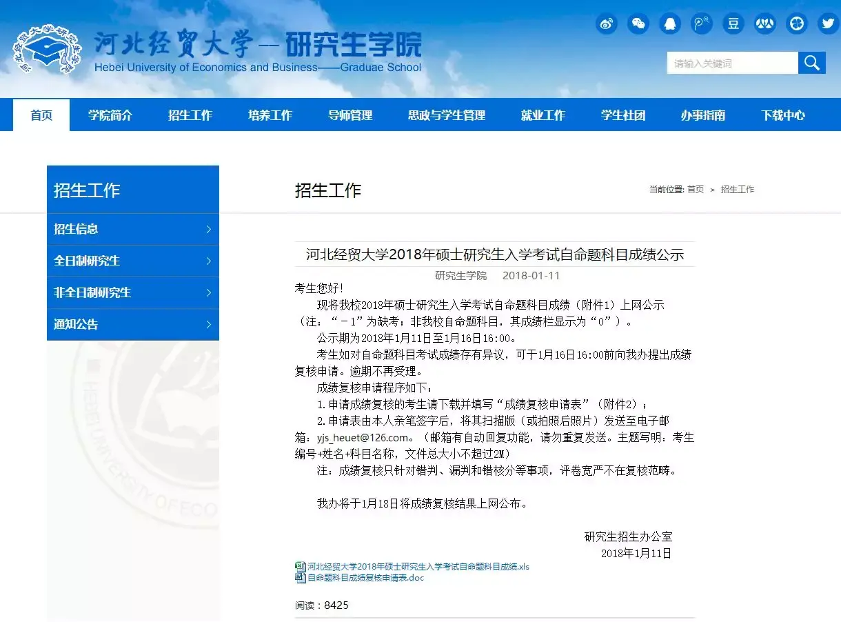
Task: Switch to the 培养工作 navigation tab
Action: coord(270,115)
